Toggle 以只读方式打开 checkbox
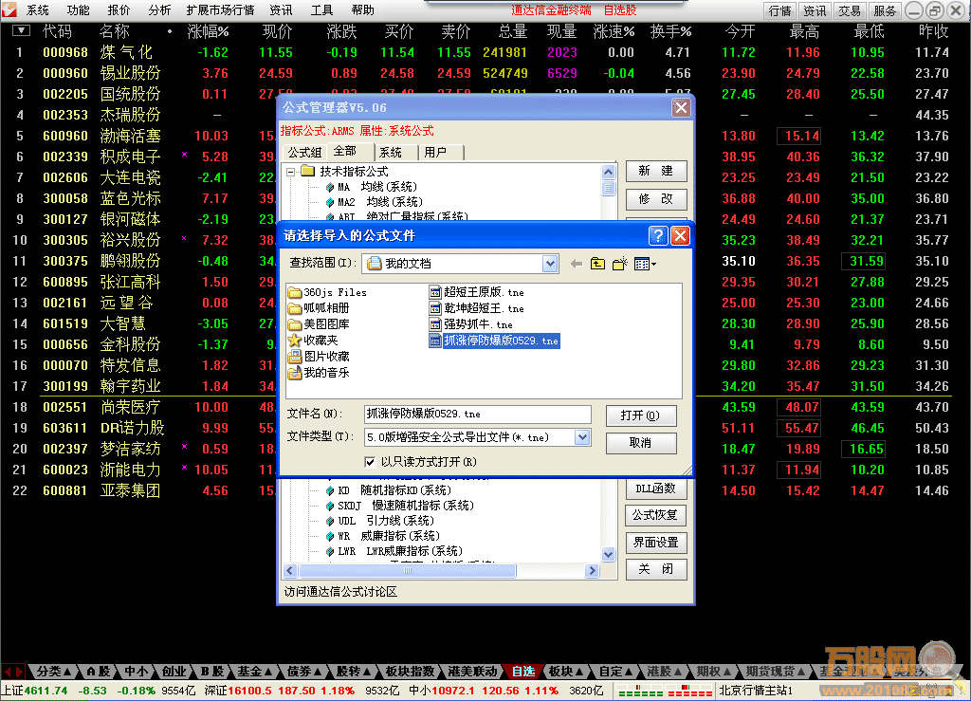 371,462
